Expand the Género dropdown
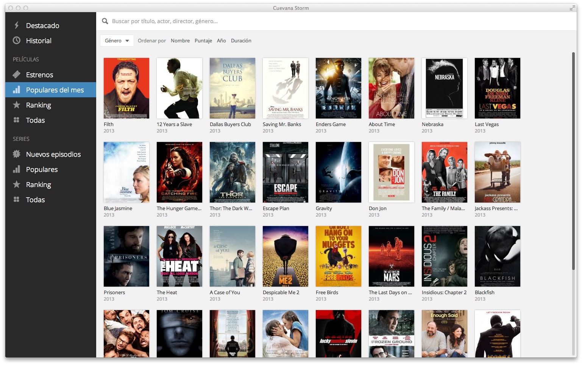 click(117, 41)
